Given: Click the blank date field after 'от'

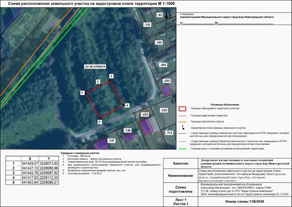Looking at the screenshot, I should (x=199, y=23).
